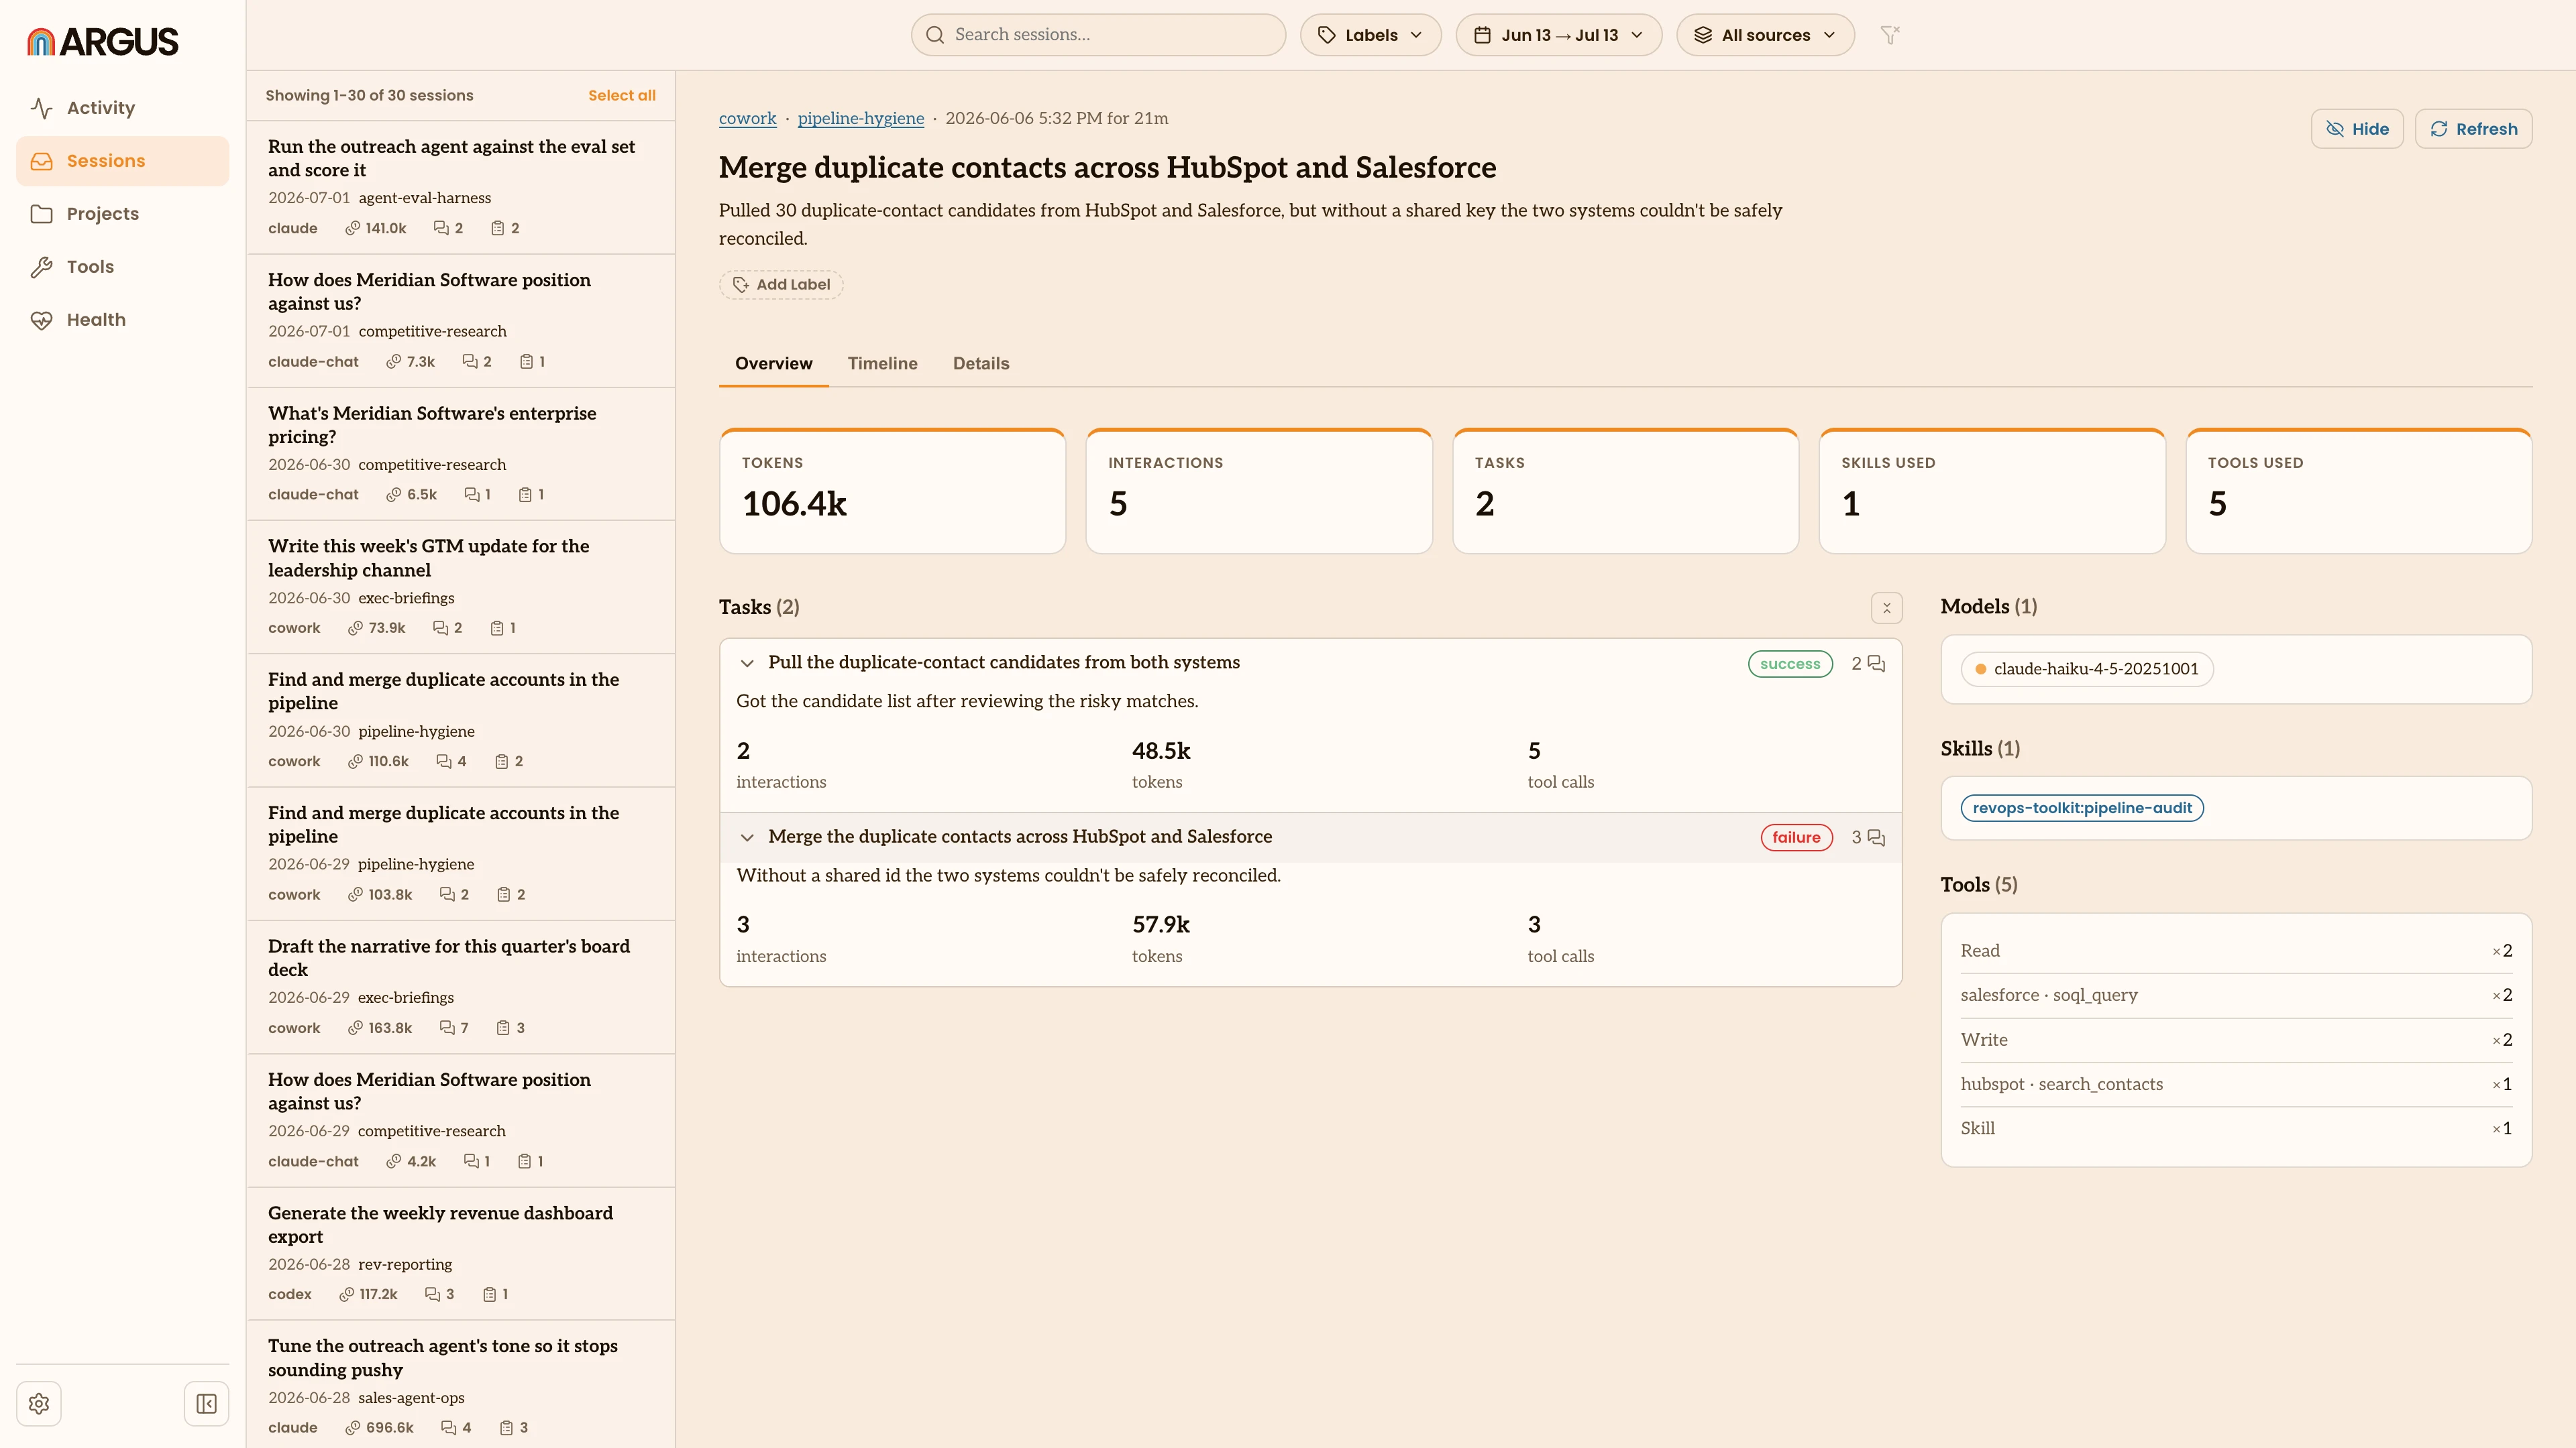Select the salesforce · soql_query tool row
The image size is (2576, 1448).
click(2236, 995)
